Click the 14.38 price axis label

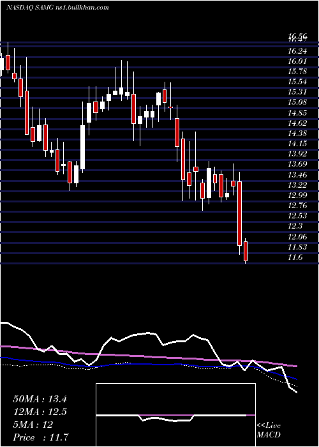[298, 133]
